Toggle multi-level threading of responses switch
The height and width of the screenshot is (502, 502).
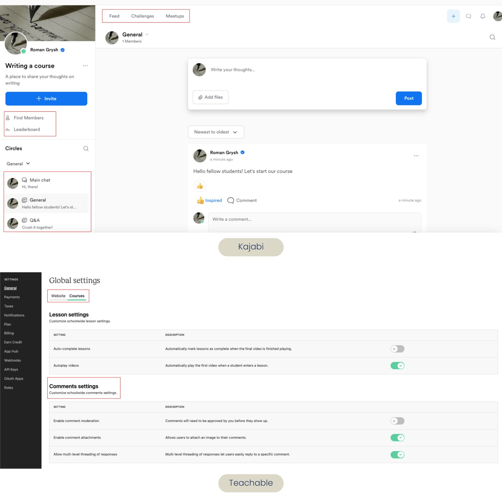pos(397,455)
